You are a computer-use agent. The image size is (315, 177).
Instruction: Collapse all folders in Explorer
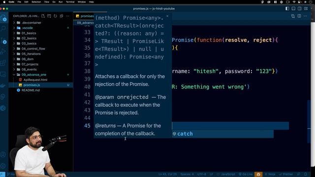point(62,16)
